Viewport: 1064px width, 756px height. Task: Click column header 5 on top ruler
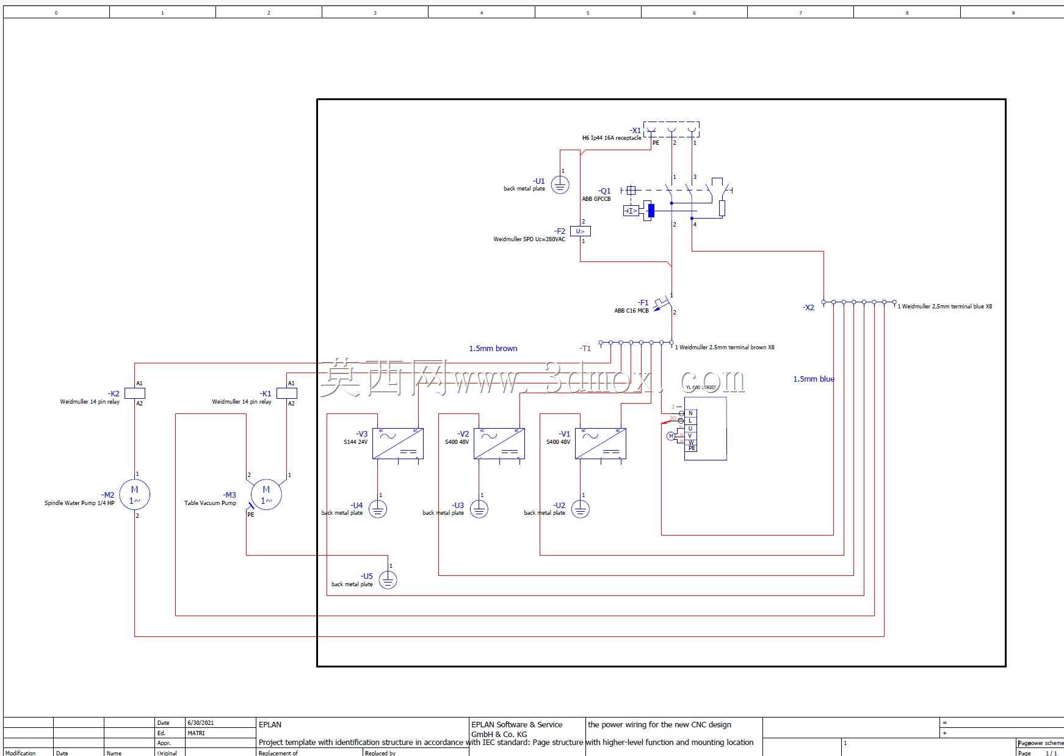[x=588, y=13]
